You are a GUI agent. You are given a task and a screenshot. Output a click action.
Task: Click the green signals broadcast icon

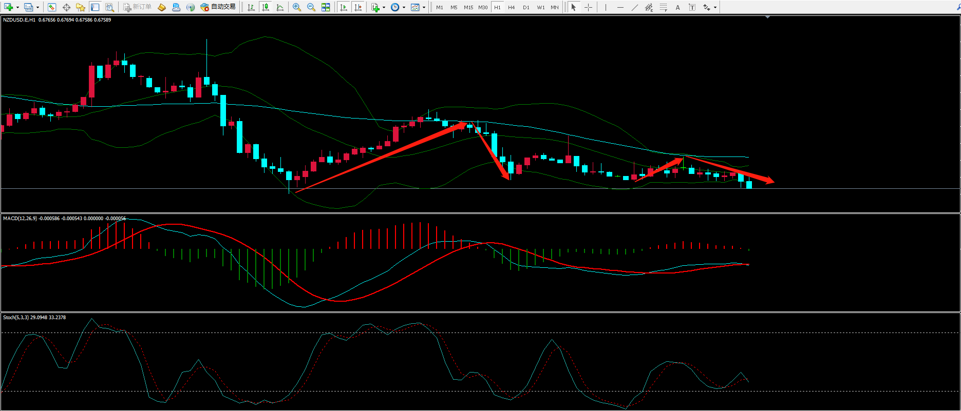pos(191,7)
